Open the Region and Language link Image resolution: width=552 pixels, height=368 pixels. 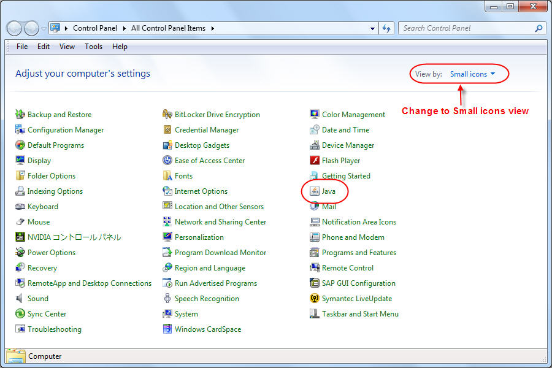pyautogui.click(x=210, y=268)
